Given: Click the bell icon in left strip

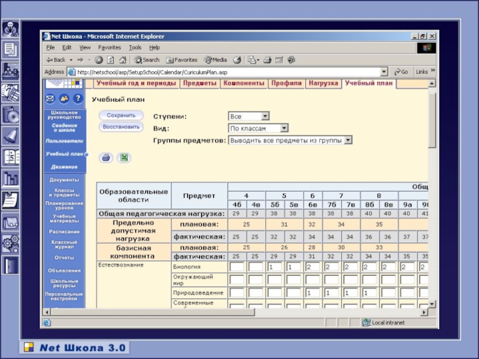Looking at the screenshot, I should coord(10,135).
